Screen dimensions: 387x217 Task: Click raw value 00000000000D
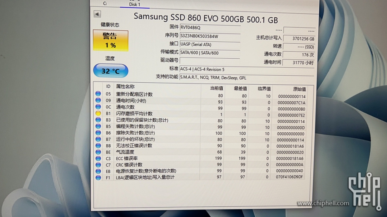click(x=291, y=128)
